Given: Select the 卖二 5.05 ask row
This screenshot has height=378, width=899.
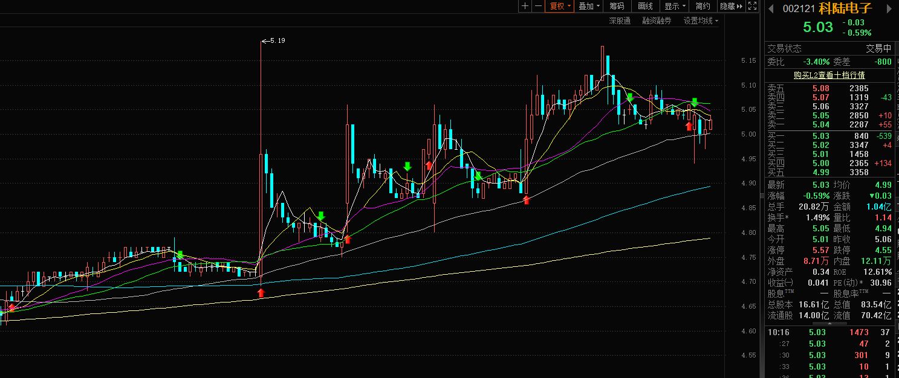Looking at the screenshot, I should point(829,115).
